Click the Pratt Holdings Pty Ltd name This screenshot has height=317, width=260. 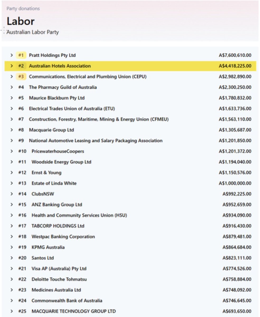click(x=52, y=55)
